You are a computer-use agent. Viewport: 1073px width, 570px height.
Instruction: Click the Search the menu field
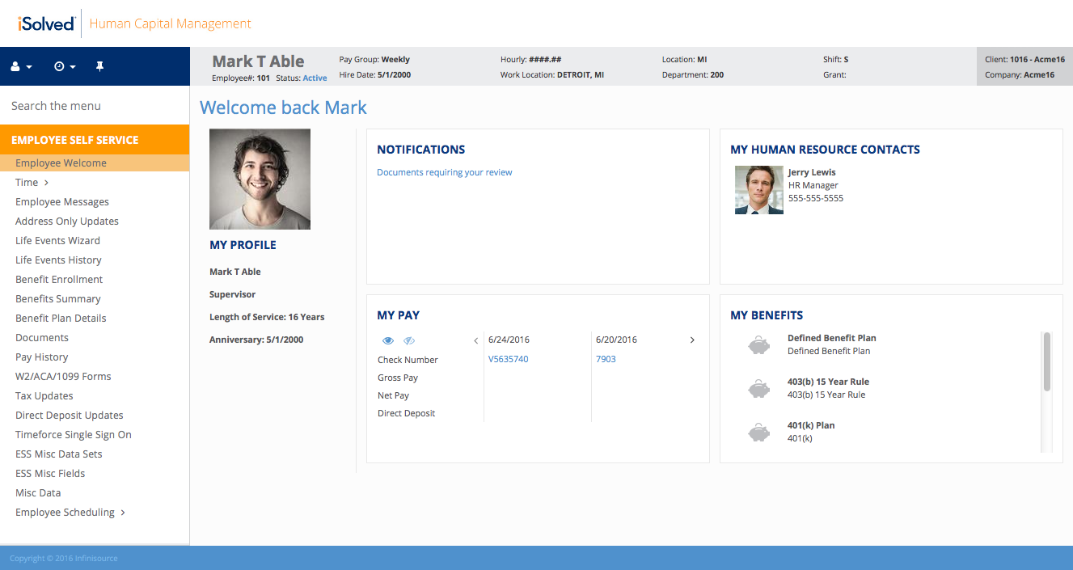(x=95, y=106)
